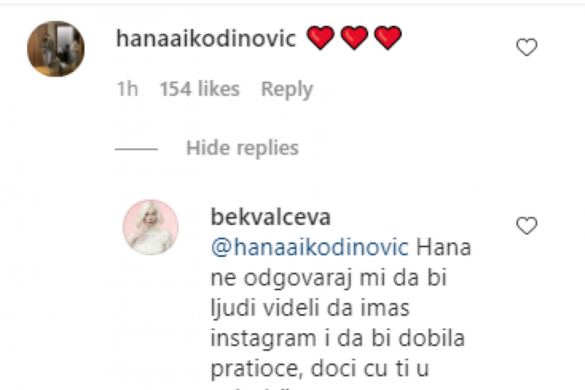Select the first red heart emoji
Viewport: 585px width, 390px height.
click(x=320, y=38)
